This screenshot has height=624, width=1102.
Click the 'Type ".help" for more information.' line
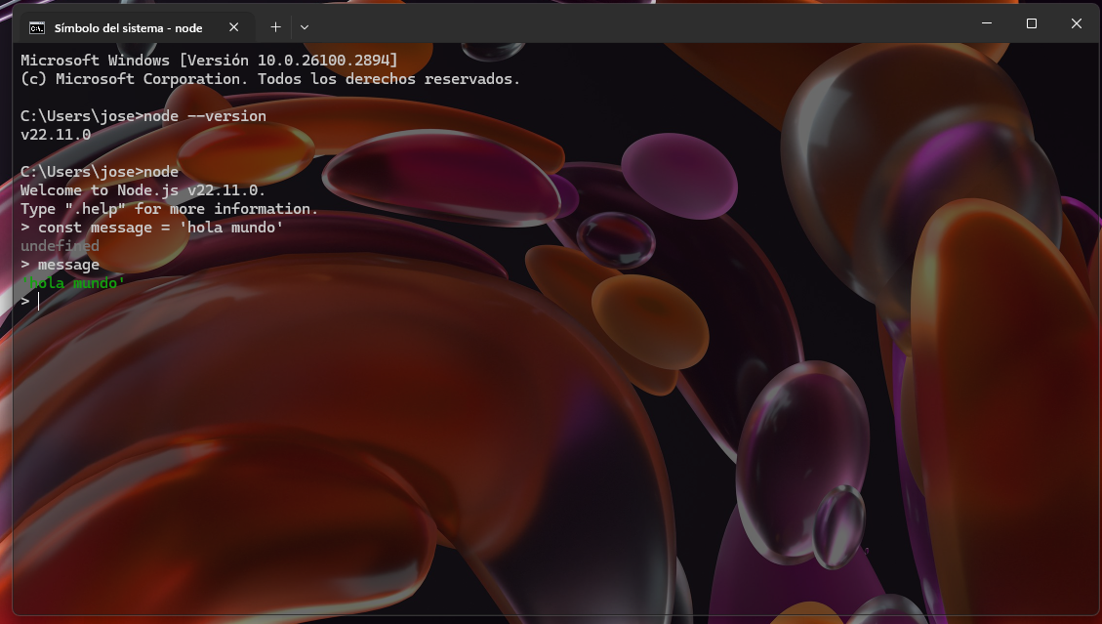coord(169,209)
